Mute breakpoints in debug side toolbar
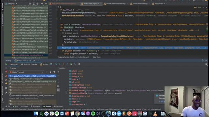The height and width of the screenshot is (117, 209). pyautogui.click(x=6, y=80)
